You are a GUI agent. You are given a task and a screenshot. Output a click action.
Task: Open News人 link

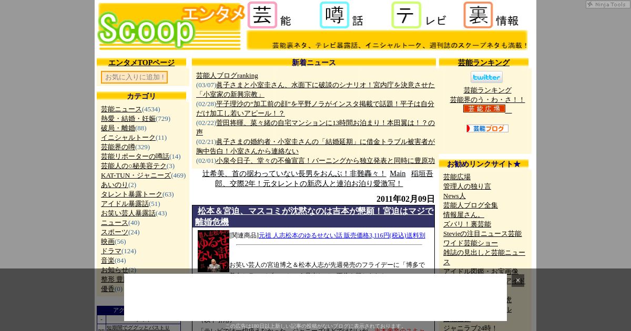point(454,196)
